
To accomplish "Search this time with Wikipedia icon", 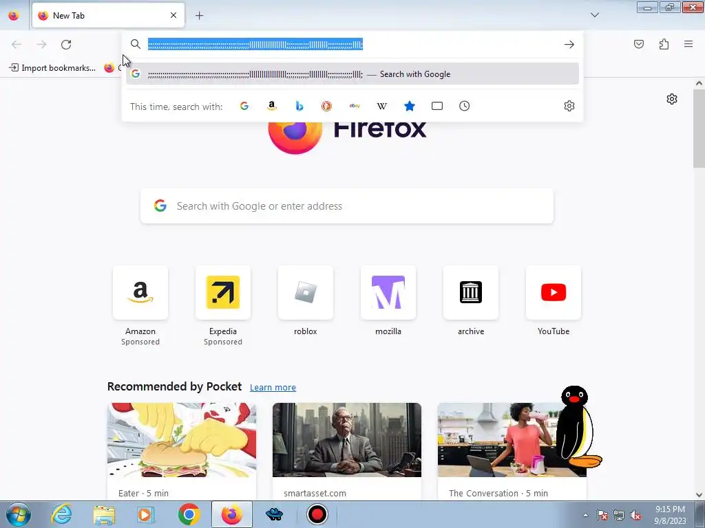I will (381, 106).
